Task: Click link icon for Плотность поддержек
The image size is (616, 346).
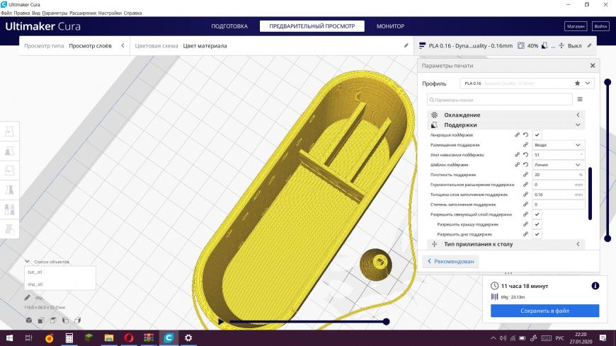Action: pyautogui.click(x=525, y=175)
